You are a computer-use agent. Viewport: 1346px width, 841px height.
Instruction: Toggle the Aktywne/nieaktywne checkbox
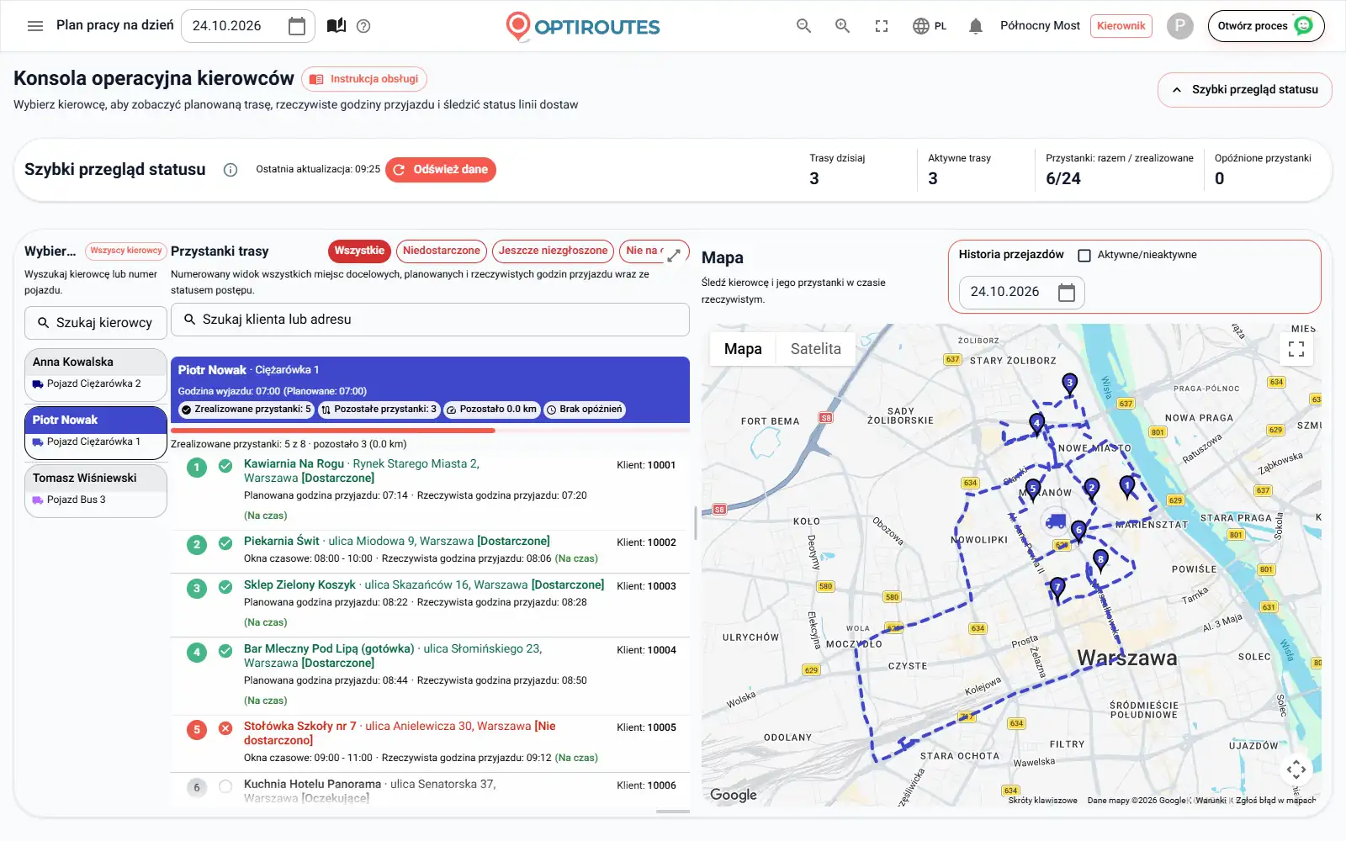[x=1084, y=256]
